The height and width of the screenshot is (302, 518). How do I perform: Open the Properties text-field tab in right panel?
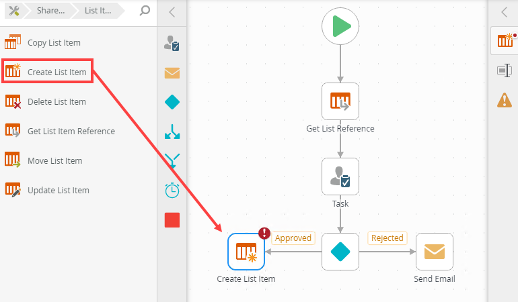coord(505,70)
